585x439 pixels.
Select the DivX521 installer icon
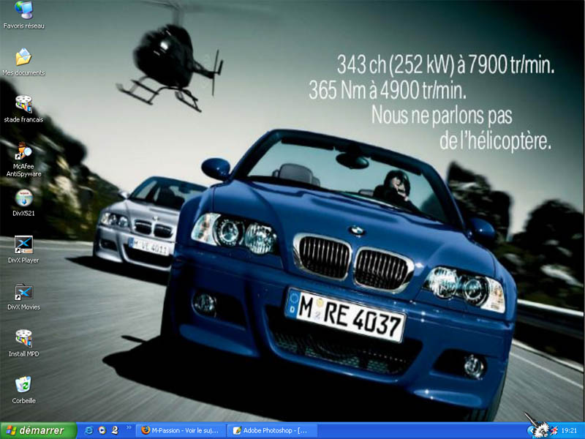pos(23,203)
